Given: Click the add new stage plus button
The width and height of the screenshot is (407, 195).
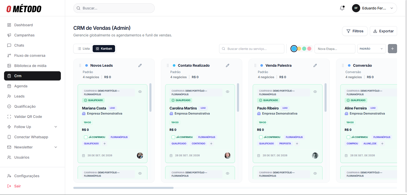Looking at the screenshot, I should (392, 49).
